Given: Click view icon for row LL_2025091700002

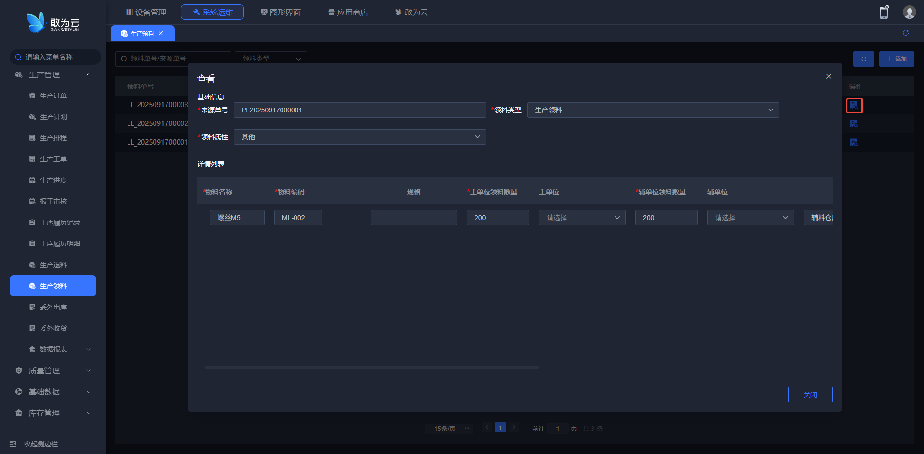Looking at the screenshot, I should 854,124.
